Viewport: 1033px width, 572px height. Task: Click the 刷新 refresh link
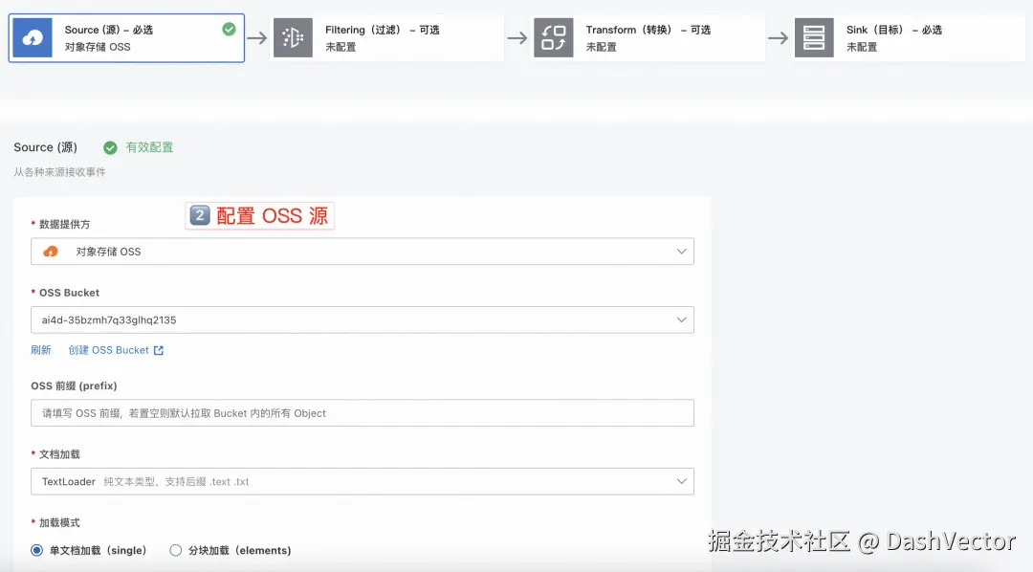click(x=41, y=350)
